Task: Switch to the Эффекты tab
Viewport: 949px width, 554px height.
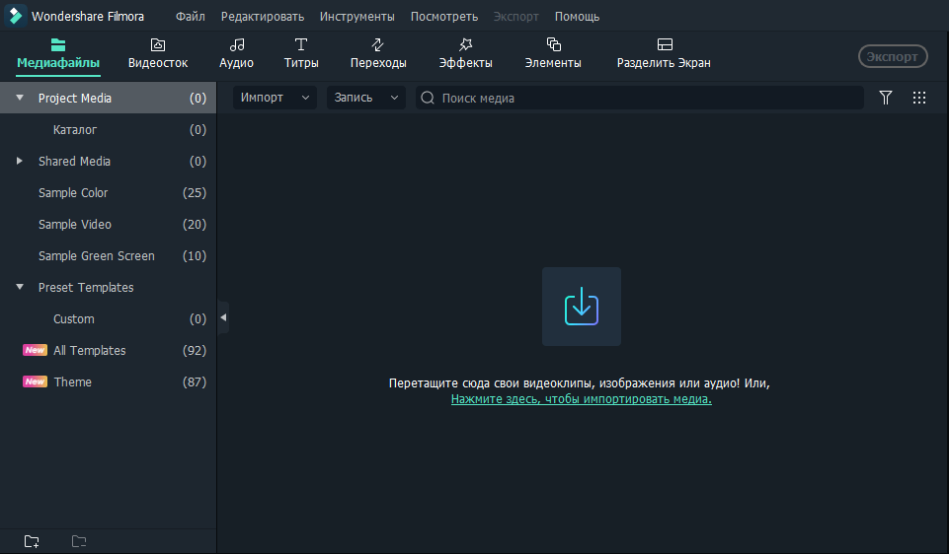Action: (x=465, y=54)
